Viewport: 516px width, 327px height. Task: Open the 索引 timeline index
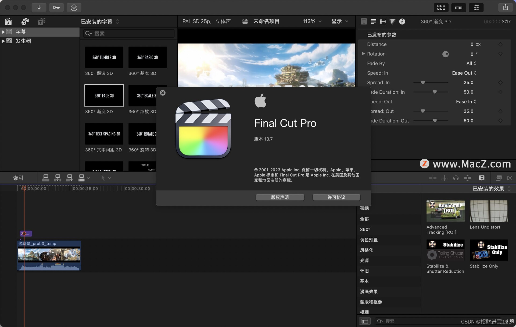[x=18, y=178]
